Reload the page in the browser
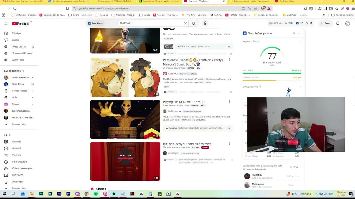The height and width of the screenshot is (199, 355). pyautogui.click(x=15, y=9)
